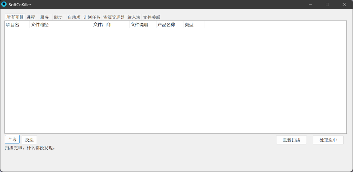Invert selection with 反选 button
Screen dimensions: 353x172
(x=29, y=140)
